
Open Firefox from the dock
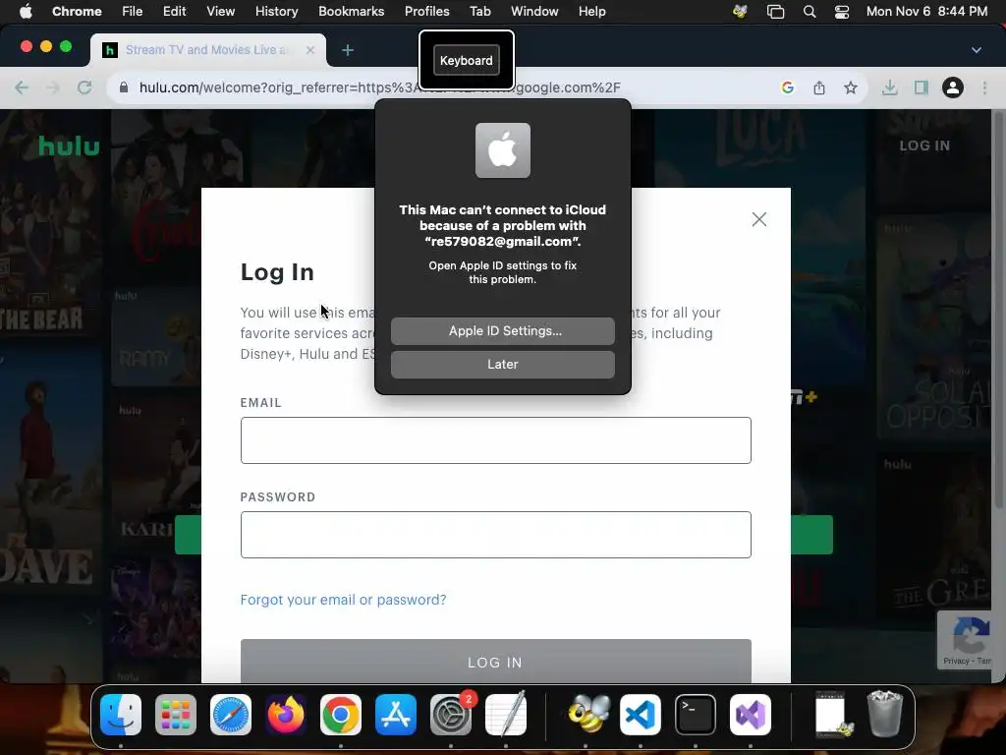(286, 715)
